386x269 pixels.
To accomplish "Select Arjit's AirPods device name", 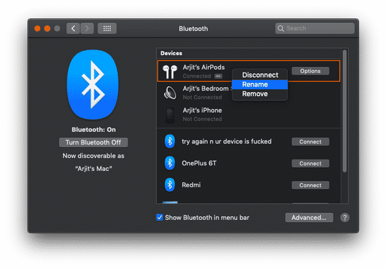I will click(x=203, y=67).
